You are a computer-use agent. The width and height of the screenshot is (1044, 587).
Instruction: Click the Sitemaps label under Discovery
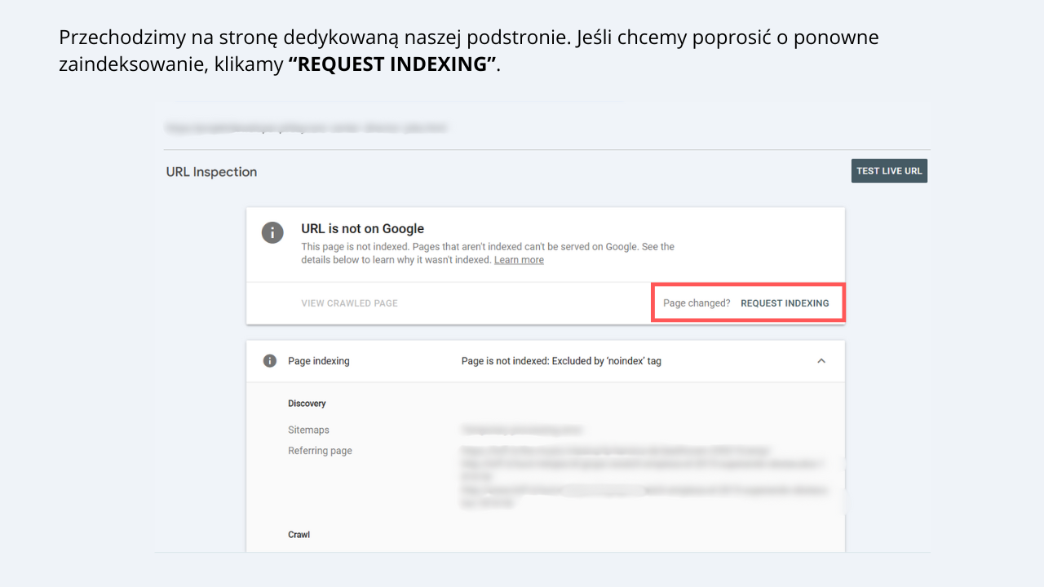308,430
